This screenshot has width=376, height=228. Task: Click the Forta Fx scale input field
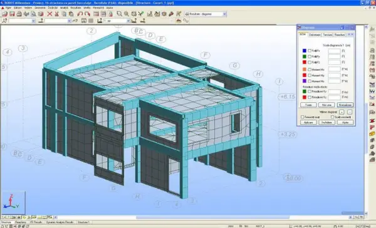click(x=334, y=51)
